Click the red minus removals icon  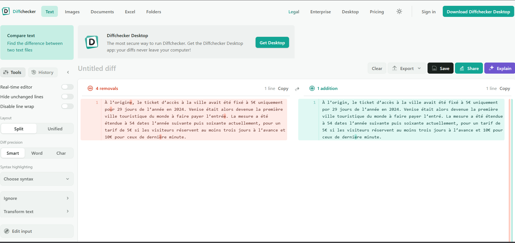point(90,88)
